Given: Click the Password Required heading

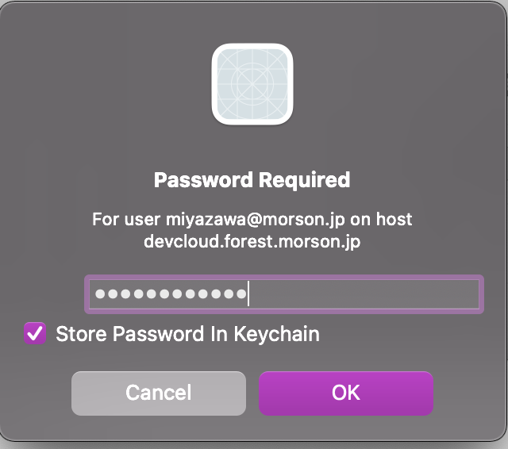Looking at the screenshot, I should pyautogui.click(x=252, y=180).
